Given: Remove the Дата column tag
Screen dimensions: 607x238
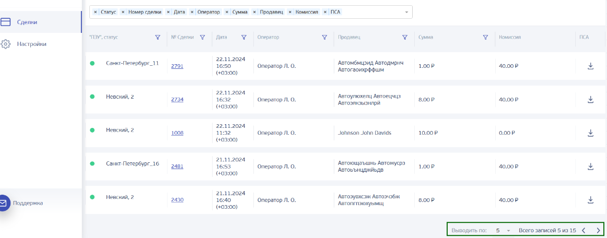Looking at the screenshot, I should [168, 12].
